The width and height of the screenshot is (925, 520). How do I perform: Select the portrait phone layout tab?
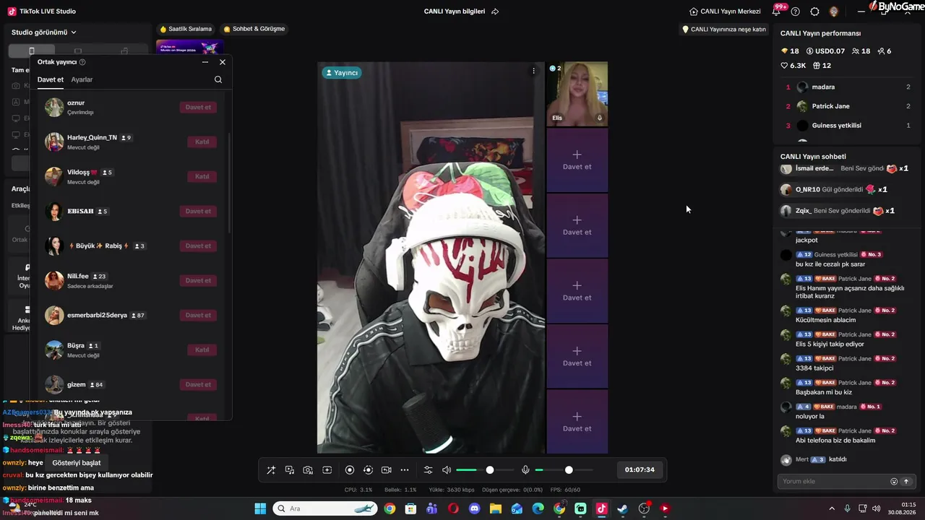tap(31, 51)
